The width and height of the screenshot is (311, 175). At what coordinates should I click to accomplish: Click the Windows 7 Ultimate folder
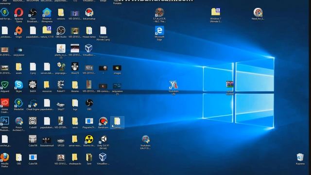216,12
